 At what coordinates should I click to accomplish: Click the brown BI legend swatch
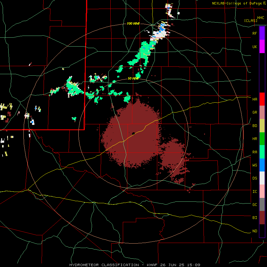pos(262,218)
